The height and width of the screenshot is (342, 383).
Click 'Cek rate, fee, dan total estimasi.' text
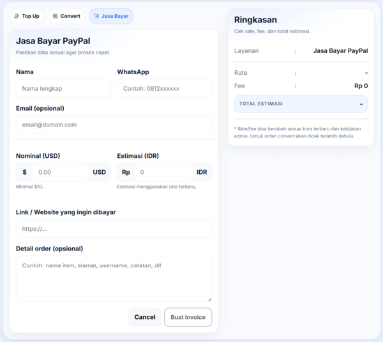point(273,31)
